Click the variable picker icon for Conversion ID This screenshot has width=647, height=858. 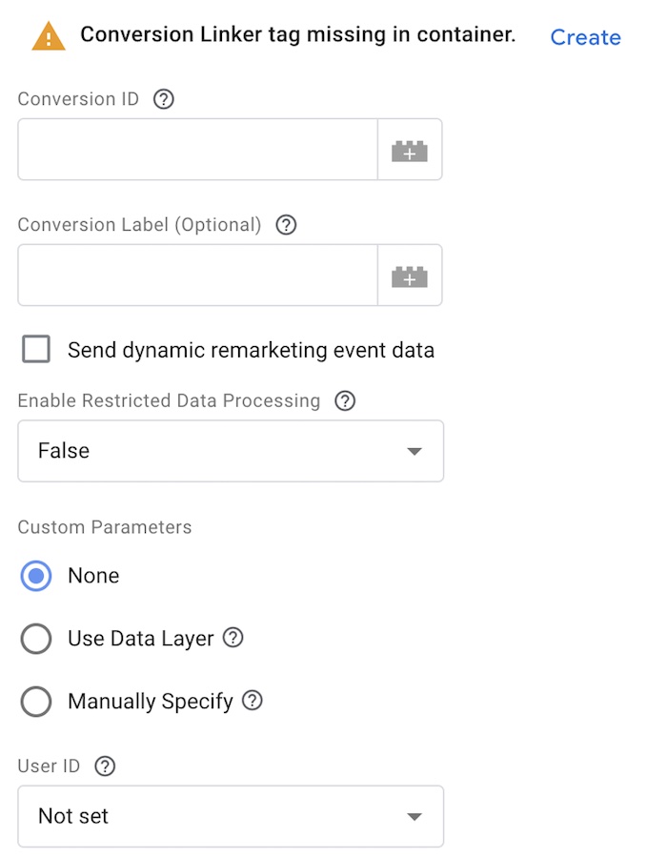(410, 151)
